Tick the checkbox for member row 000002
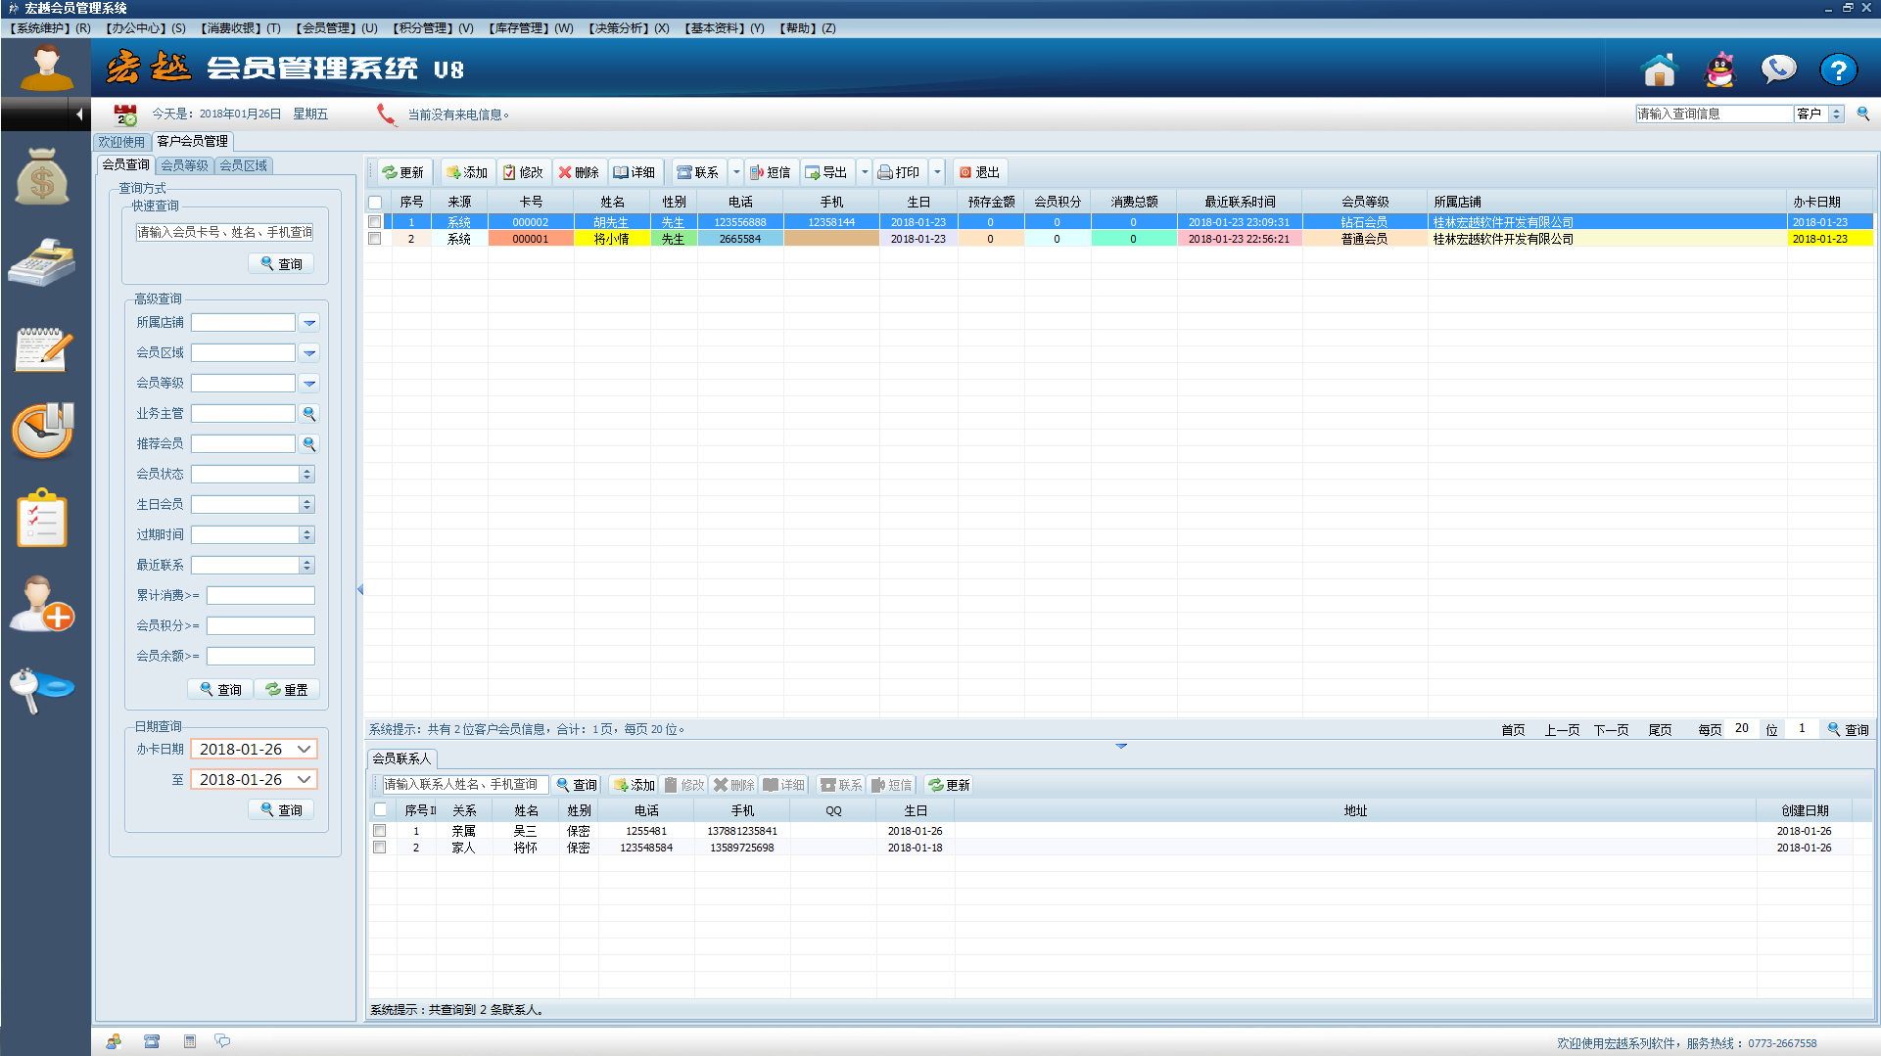The width and height of the screenshot is (1881, 1056). click(375, 222)
